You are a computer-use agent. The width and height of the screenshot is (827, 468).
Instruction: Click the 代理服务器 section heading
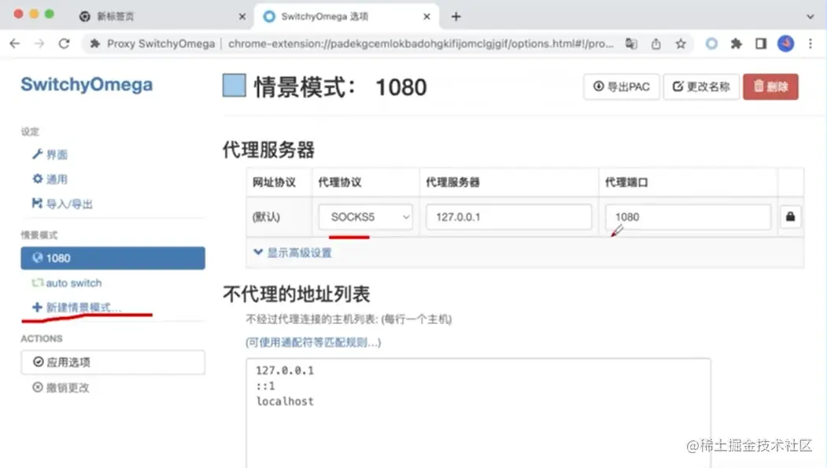tap(268, 149)
